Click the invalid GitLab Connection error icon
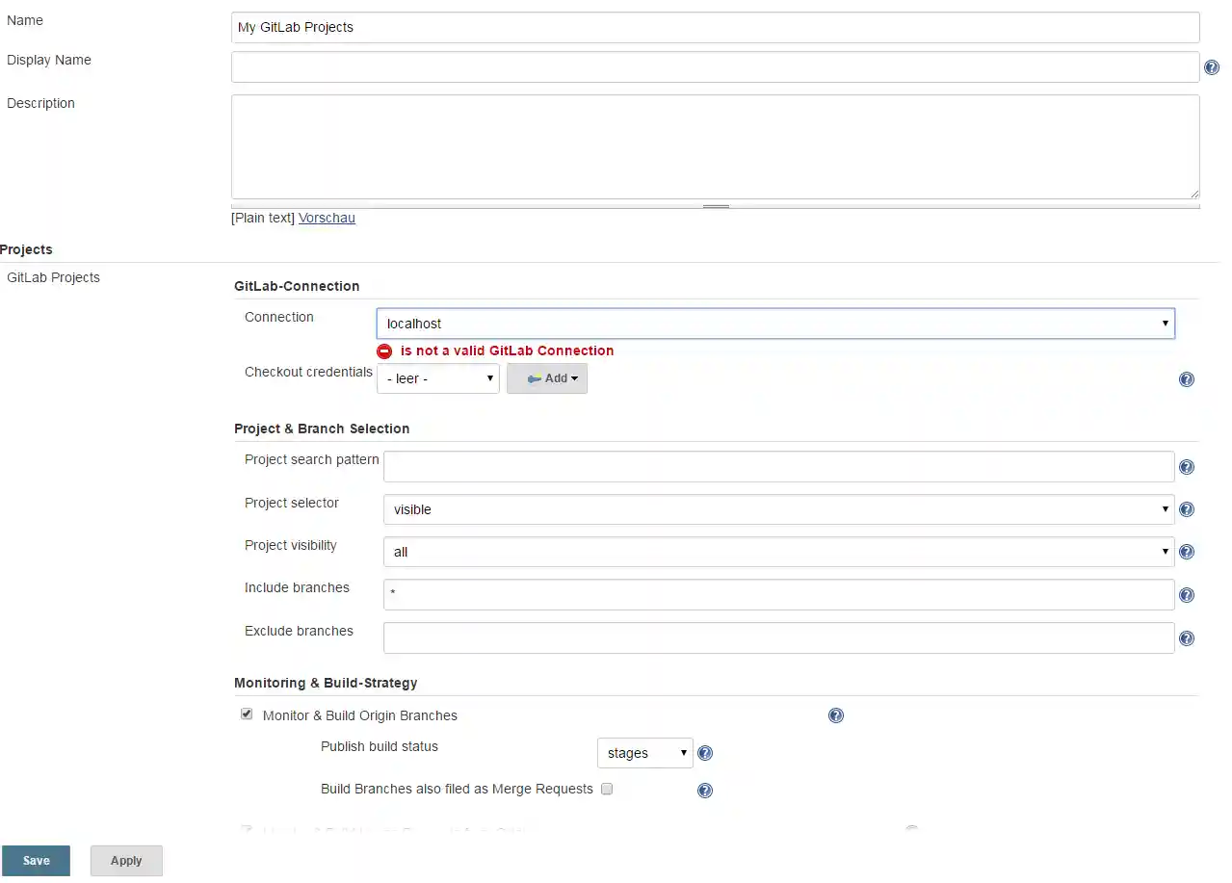Image resolution: width=1232 pixels, height=883 pixels. (384, 351)
